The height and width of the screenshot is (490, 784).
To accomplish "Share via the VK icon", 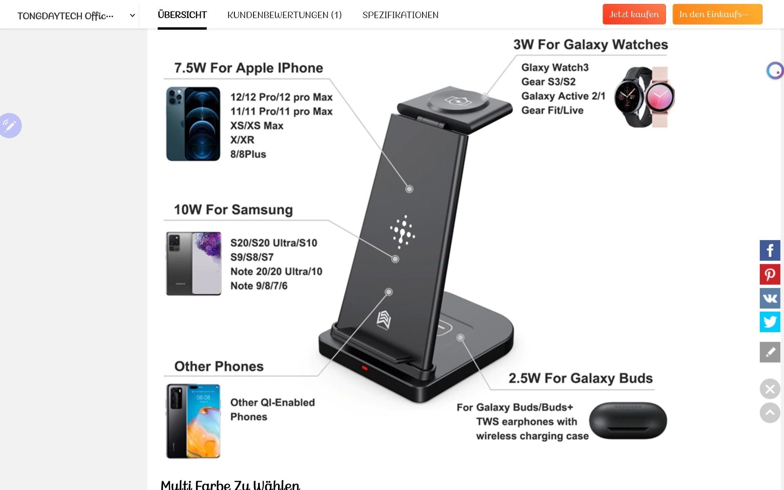I will [770, 298].
